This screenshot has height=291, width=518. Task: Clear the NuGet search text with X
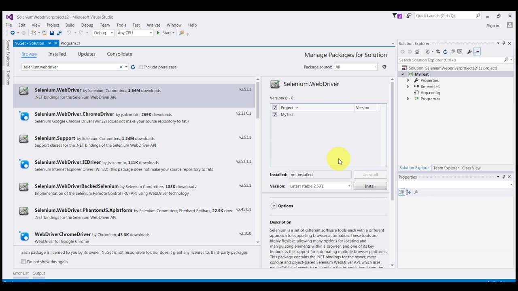tap(121, 67)
